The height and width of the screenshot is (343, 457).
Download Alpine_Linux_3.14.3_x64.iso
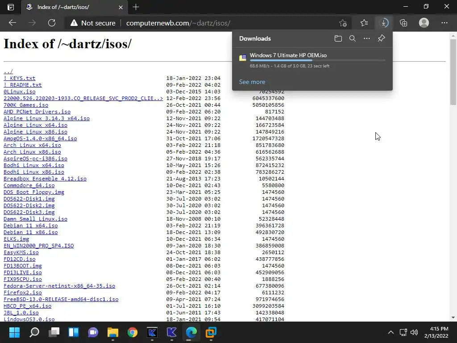point(46,118)
